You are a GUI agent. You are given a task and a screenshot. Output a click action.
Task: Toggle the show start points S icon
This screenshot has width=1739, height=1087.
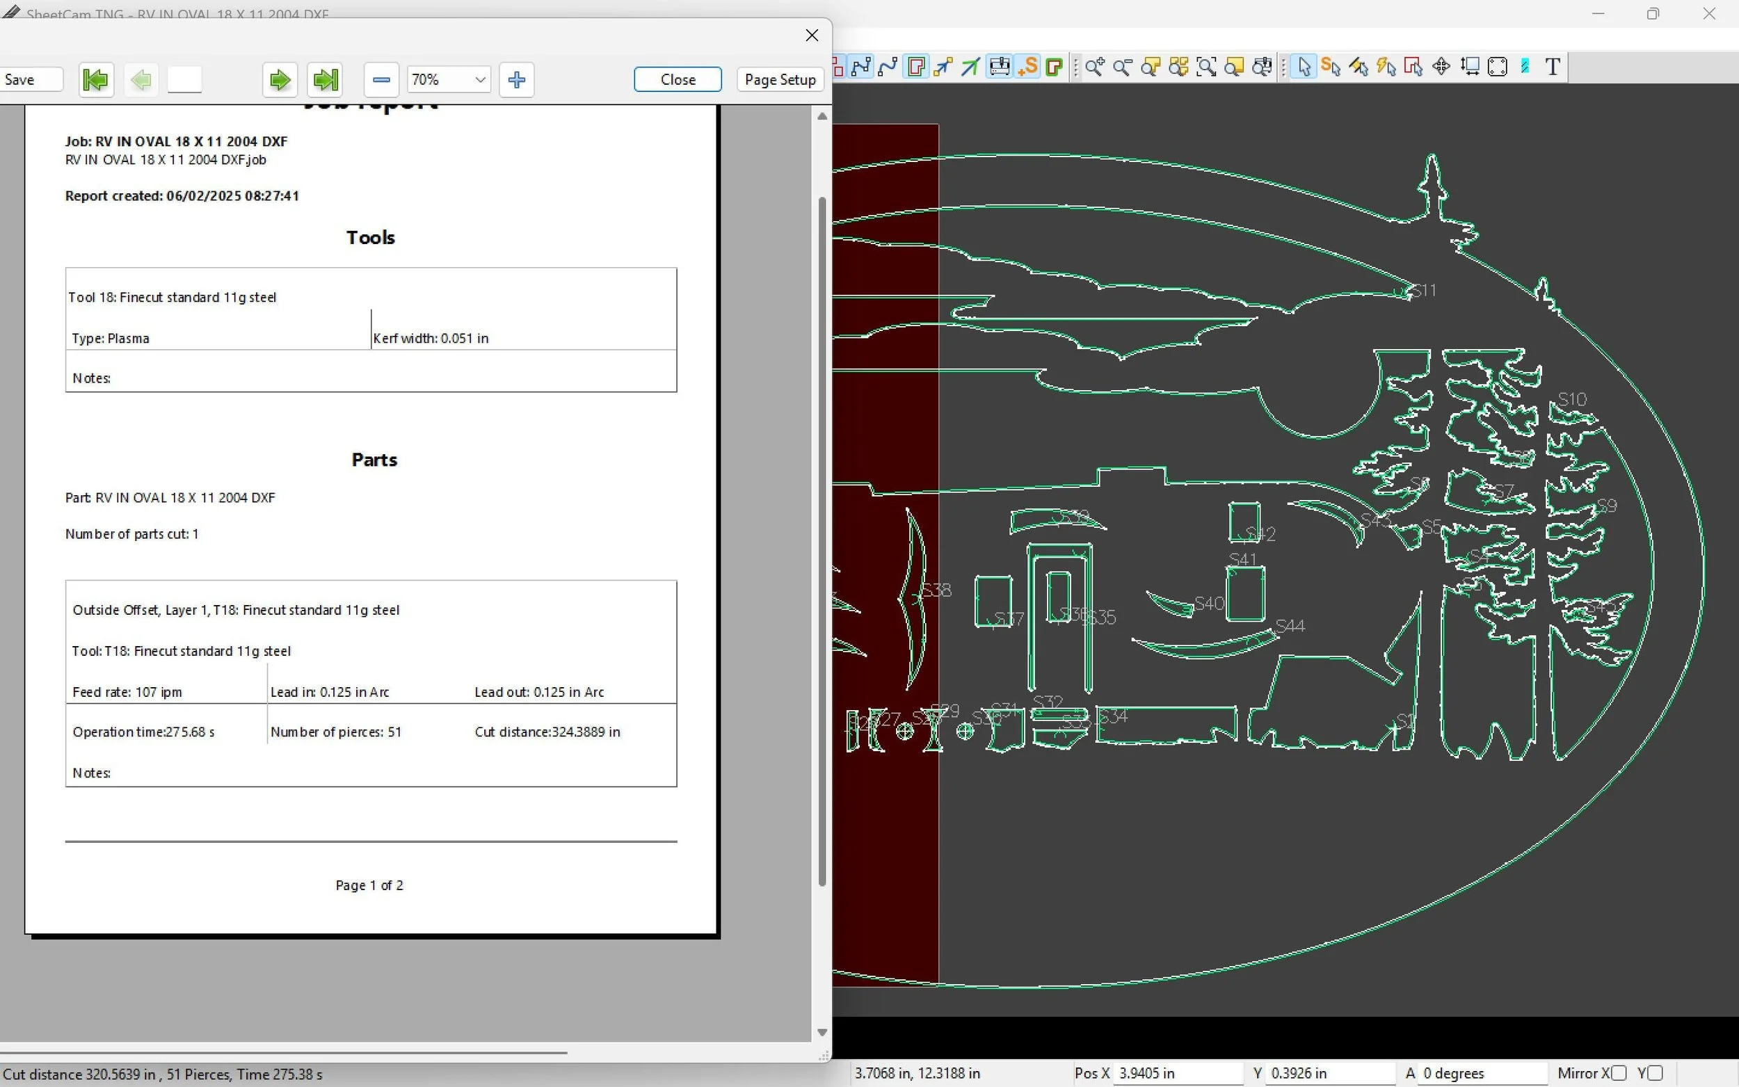click(1028, 67)
